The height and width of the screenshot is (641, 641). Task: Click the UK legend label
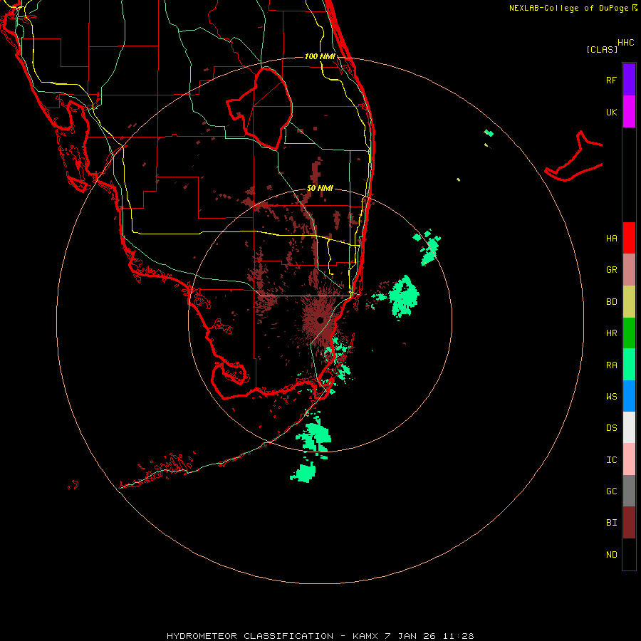(611, 112)
